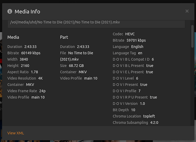This screenshot has width=196, height=142.
Task: Click the file path text field
Action: (96, 22)
